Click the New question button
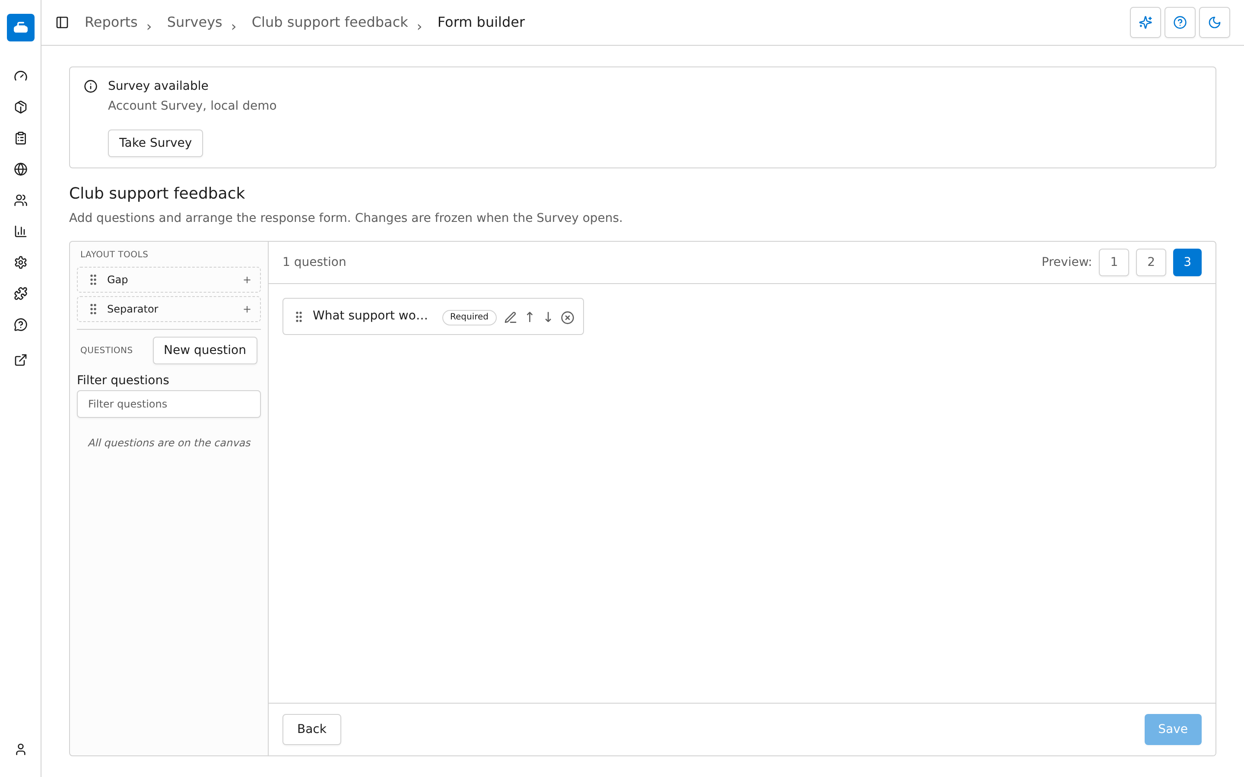 [205, 350]
